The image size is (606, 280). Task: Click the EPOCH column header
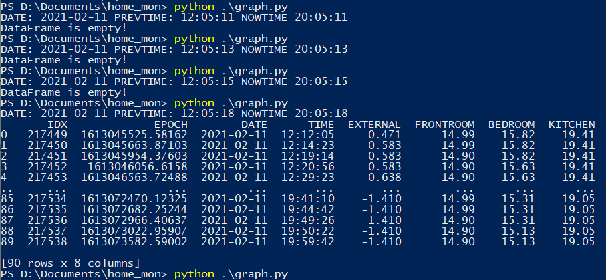point(171,124)
